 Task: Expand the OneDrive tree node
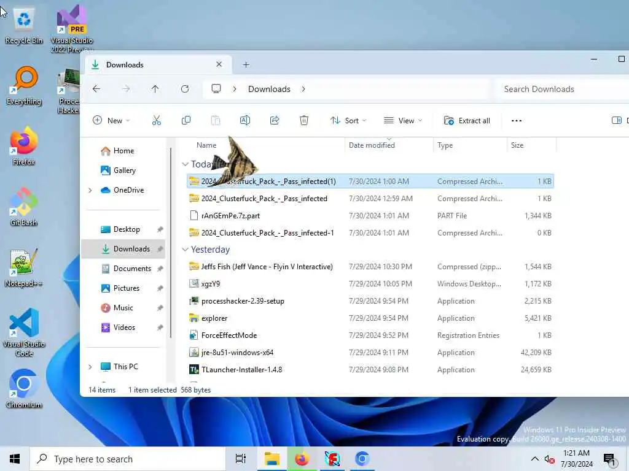point(90,190)
